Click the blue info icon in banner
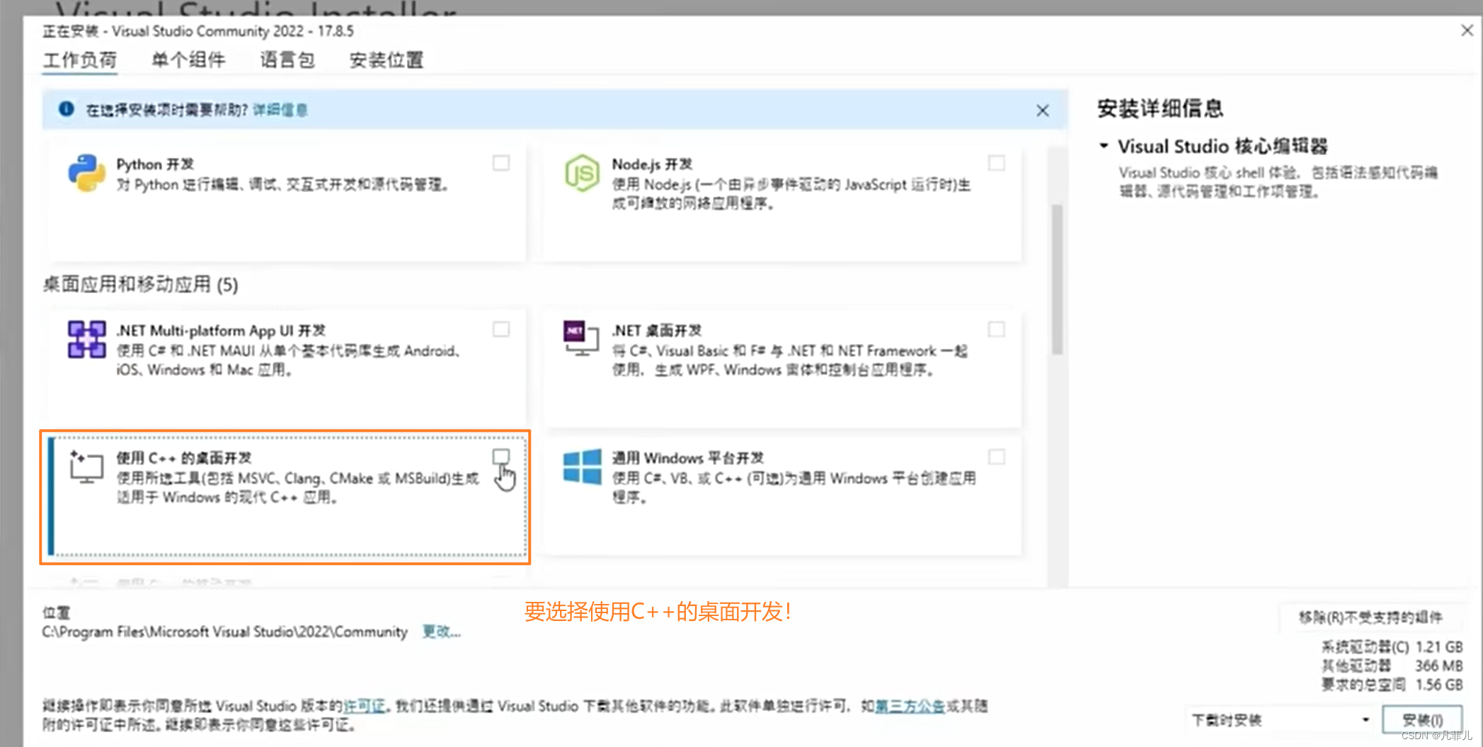Image resolution: width=1483 pixels, height=747 pixels. click(x=66, y=109)
